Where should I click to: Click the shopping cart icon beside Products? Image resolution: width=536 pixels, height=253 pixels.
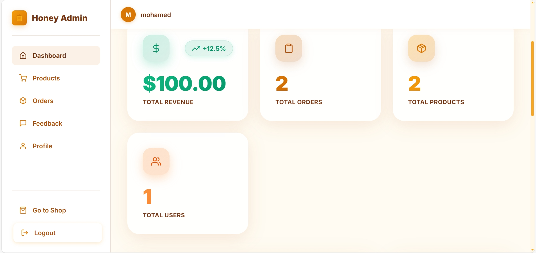[23, 78]
